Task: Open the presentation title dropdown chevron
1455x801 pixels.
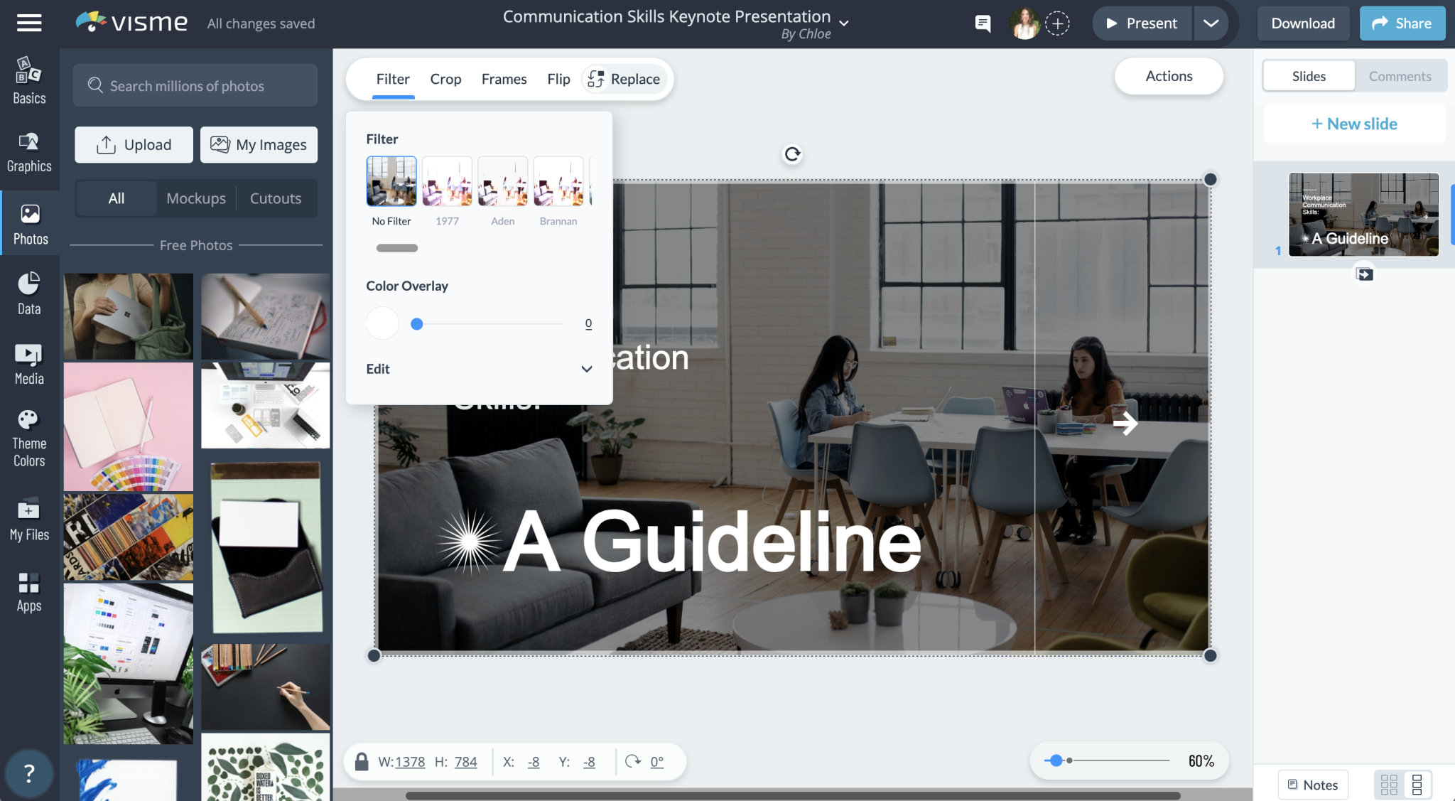Action: 844,23
